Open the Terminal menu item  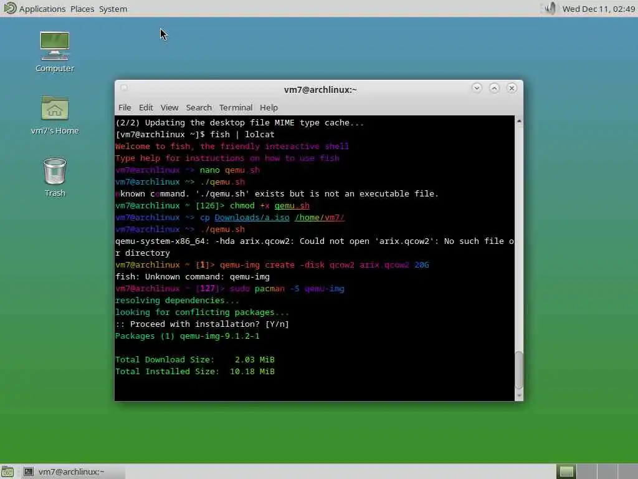pyautogui.click(x=236, y=107)
